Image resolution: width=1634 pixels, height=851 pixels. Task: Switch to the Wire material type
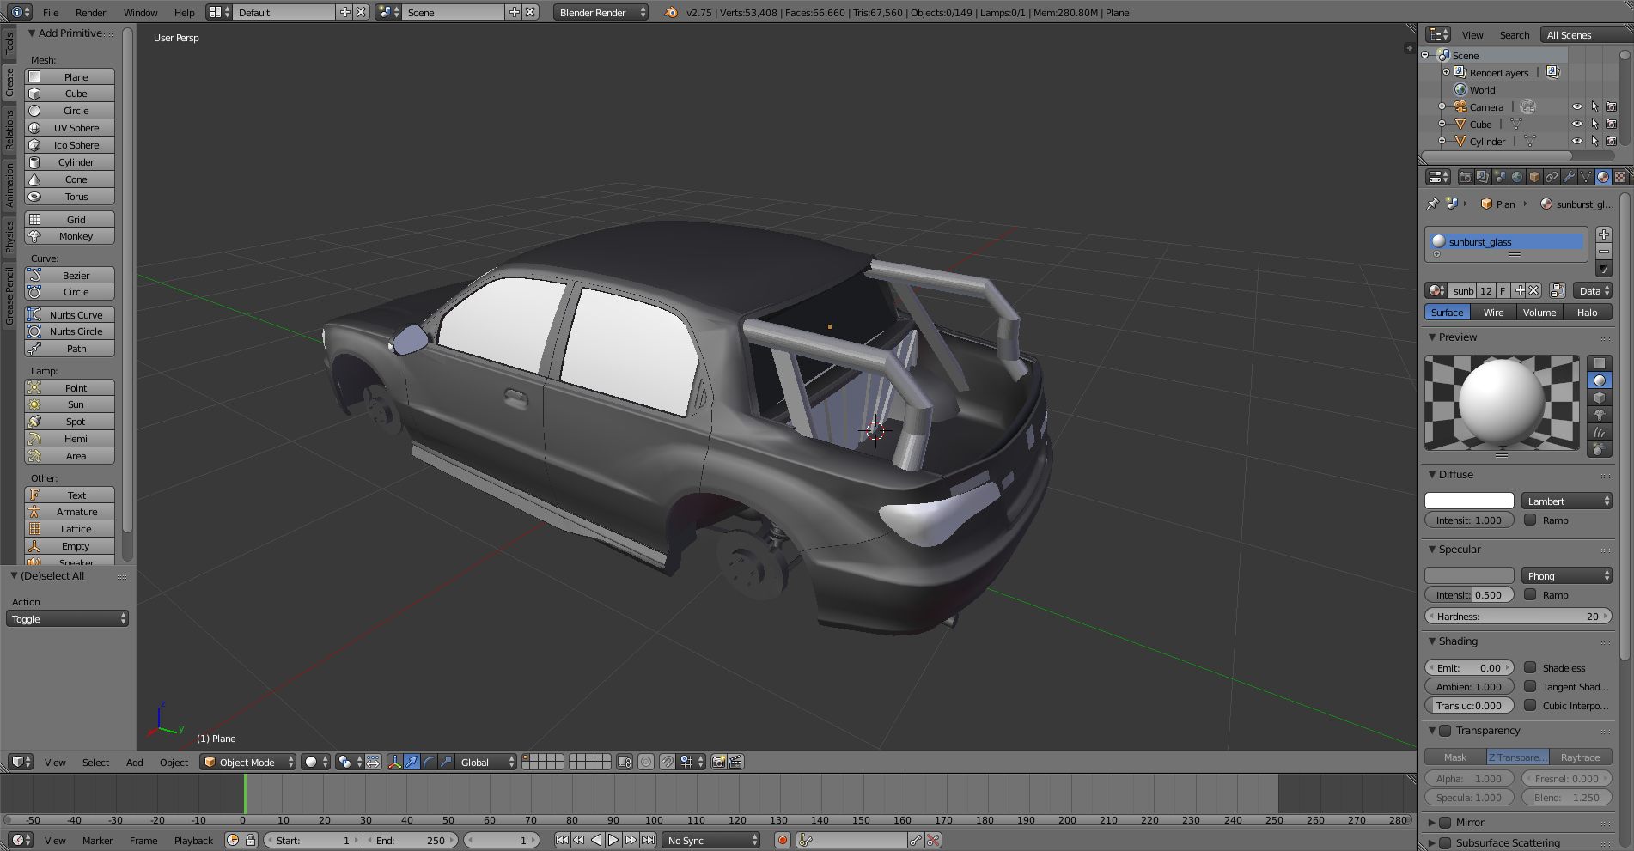tap(1493, 313)
